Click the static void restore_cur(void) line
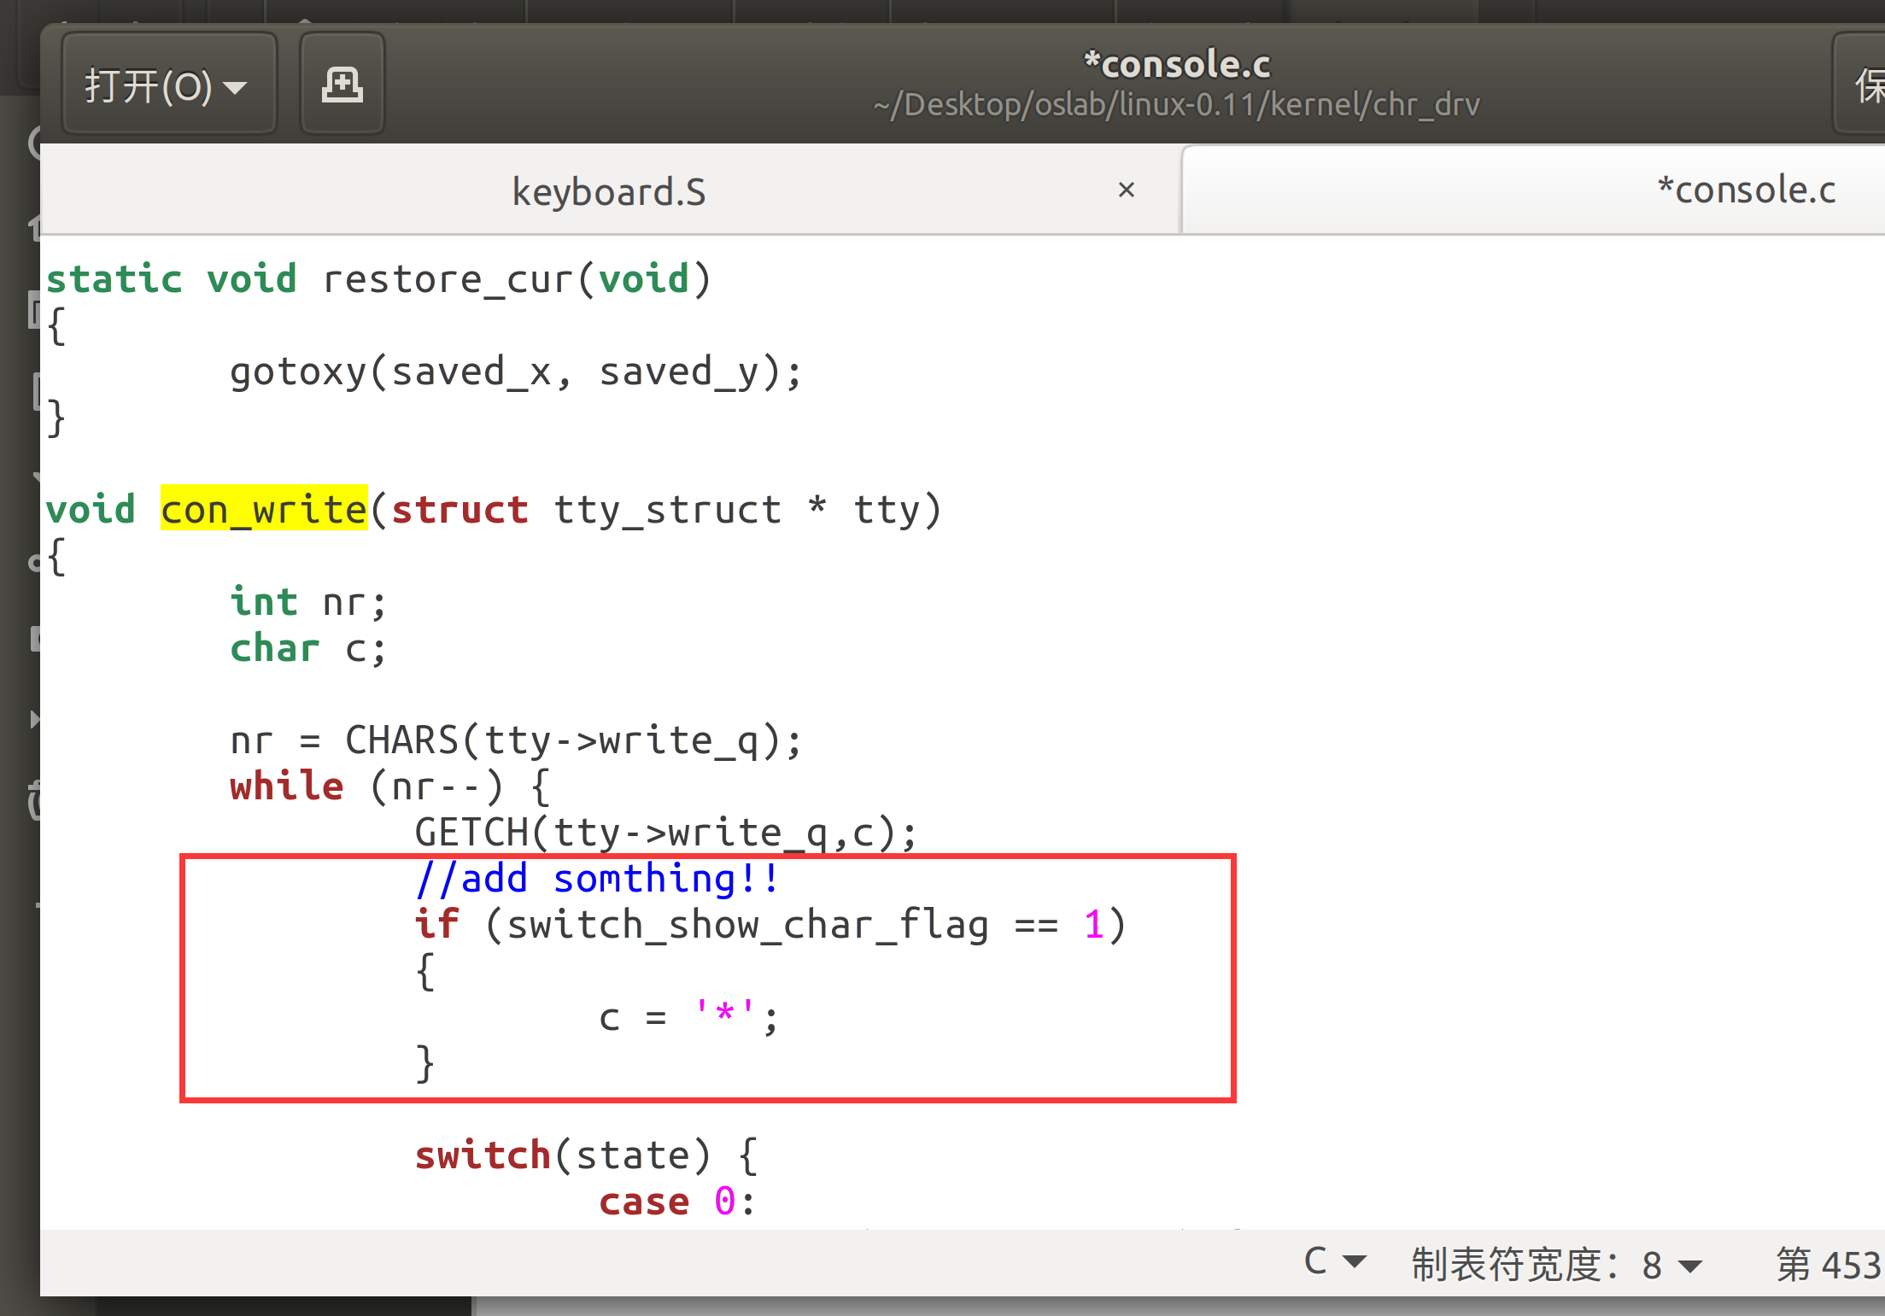Screen dimensions: 1885x1316 (x=378, y=279)
